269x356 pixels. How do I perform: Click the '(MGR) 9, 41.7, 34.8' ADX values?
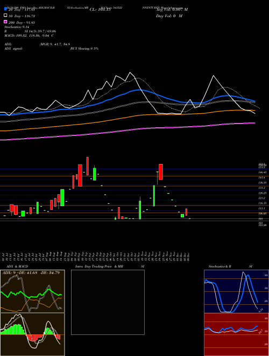(55, 44)
